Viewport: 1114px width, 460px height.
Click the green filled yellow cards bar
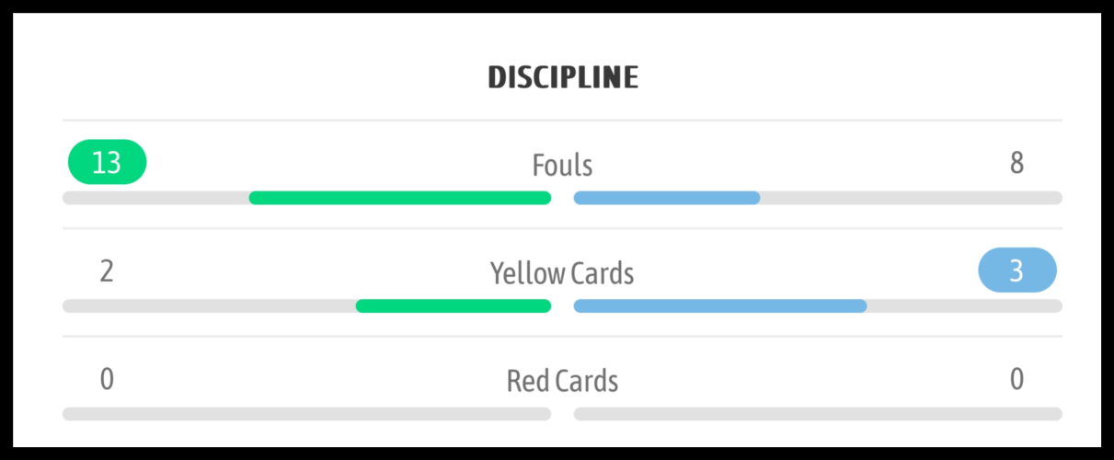tap(454, 306)
